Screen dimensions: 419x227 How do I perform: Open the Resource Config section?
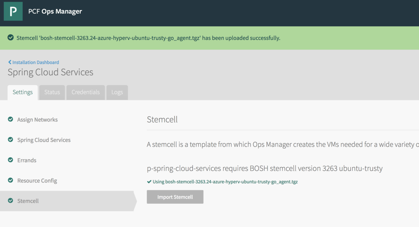click(x=37, y=180)
